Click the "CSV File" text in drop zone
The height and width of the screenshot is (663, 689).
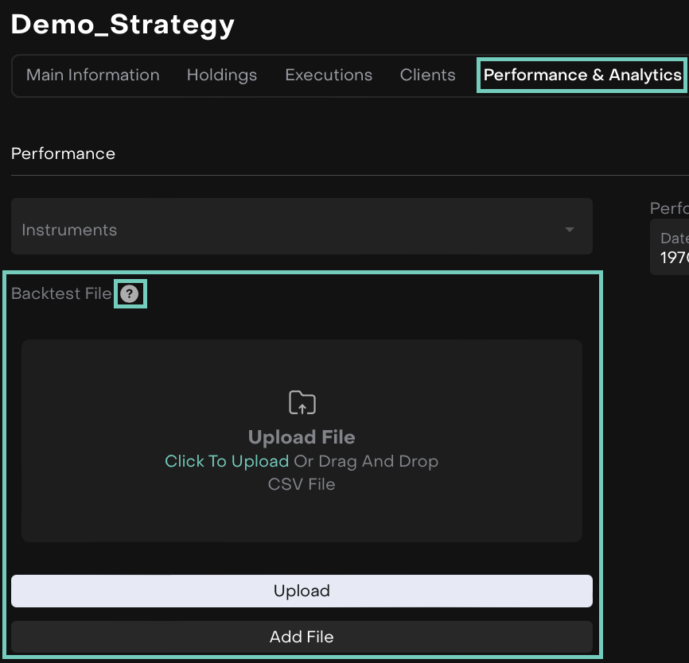point(302,484)
